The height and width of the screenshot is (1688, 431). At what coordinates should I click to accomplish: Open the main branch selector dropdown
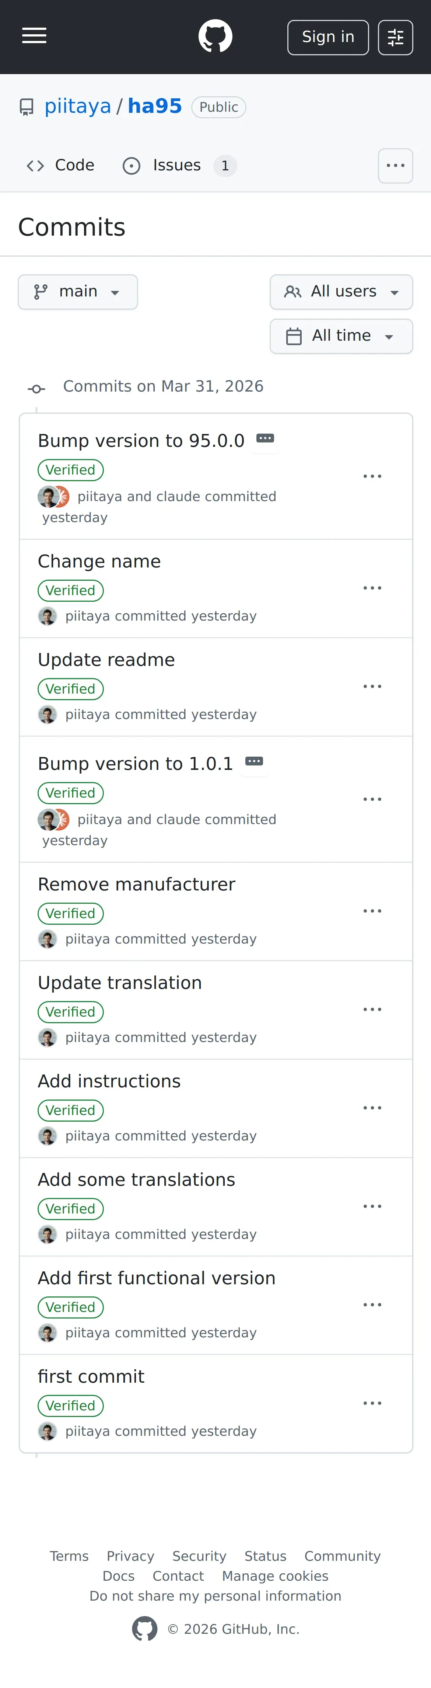[x=78, y=292]
